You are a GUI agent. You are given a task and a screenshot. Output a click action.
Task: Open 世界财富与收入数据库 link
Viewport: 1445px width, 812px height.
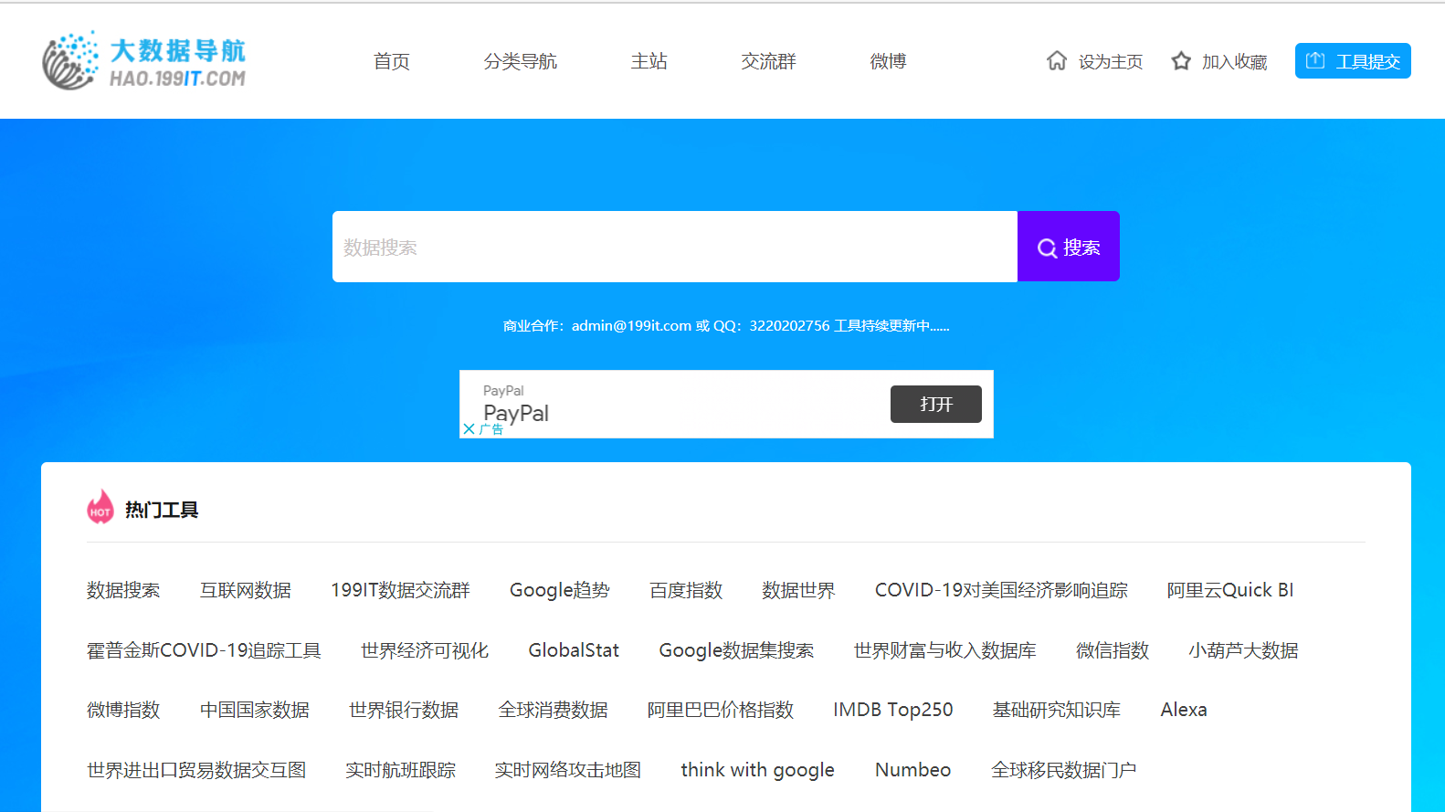pyautogui.click(x=945, y=650)
